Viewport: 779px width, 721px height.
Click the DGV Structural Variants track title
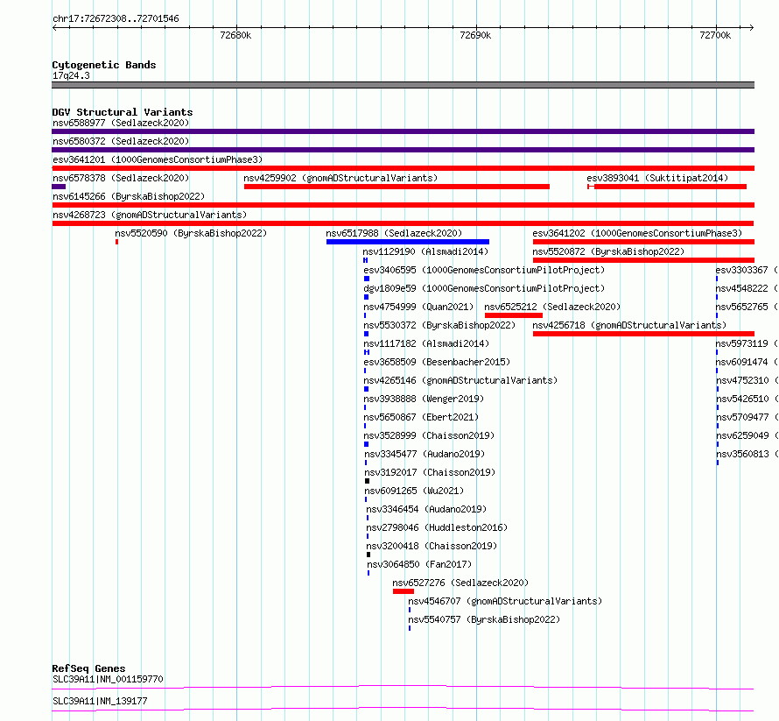pos(123,112)
